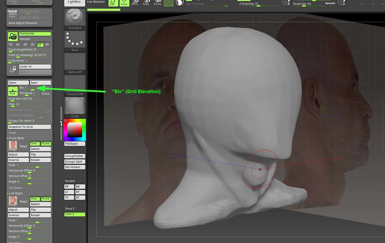Pick a color in the color picker square
The width and height of the screenshot is (385, 243).
click(x=75, y=130)
